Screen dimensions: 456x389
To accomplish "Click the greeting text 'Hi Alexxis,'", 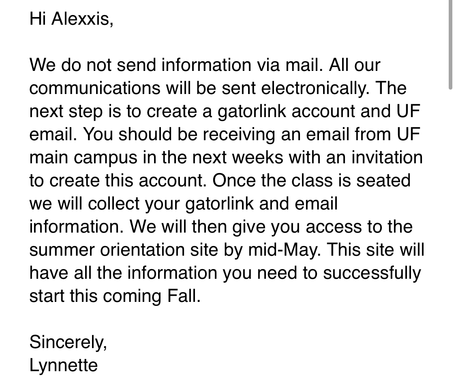I will pos(71,19).
